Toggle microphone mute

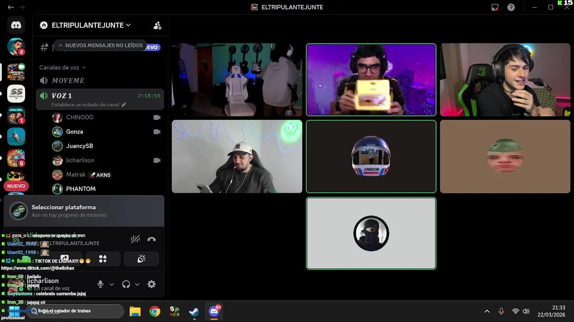tap(100, 284)
